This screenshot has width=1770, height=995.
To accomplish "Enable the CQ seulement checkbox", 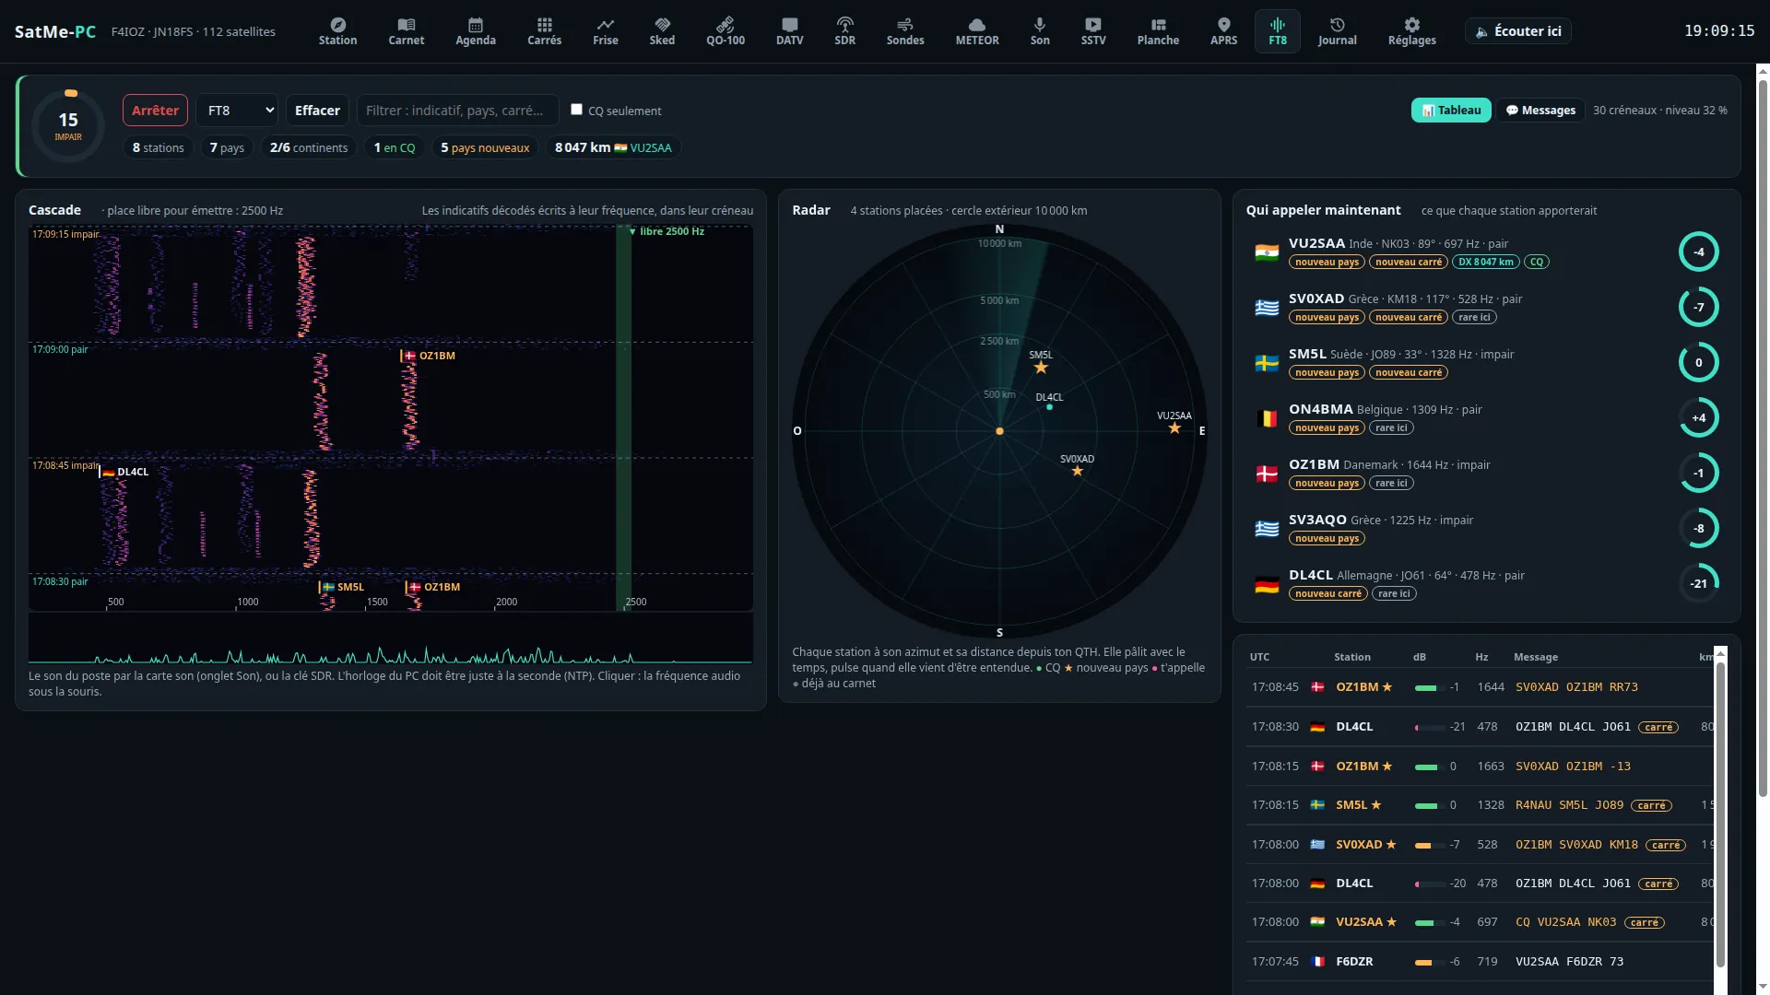I will tap(576, 110).
